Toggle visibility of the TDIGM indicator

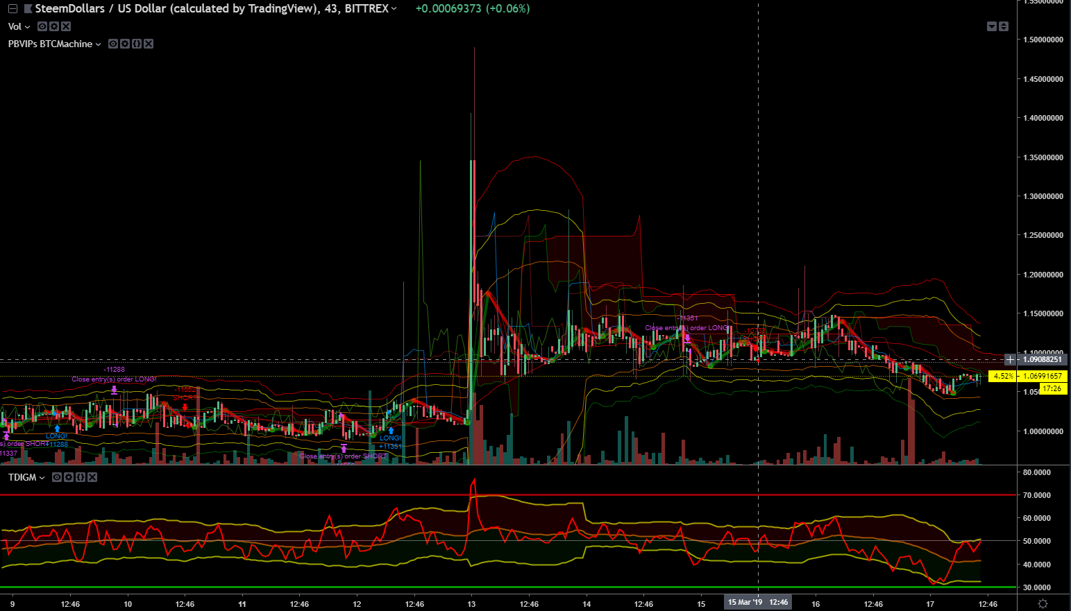pyautogui.click(x=57, y=477)
